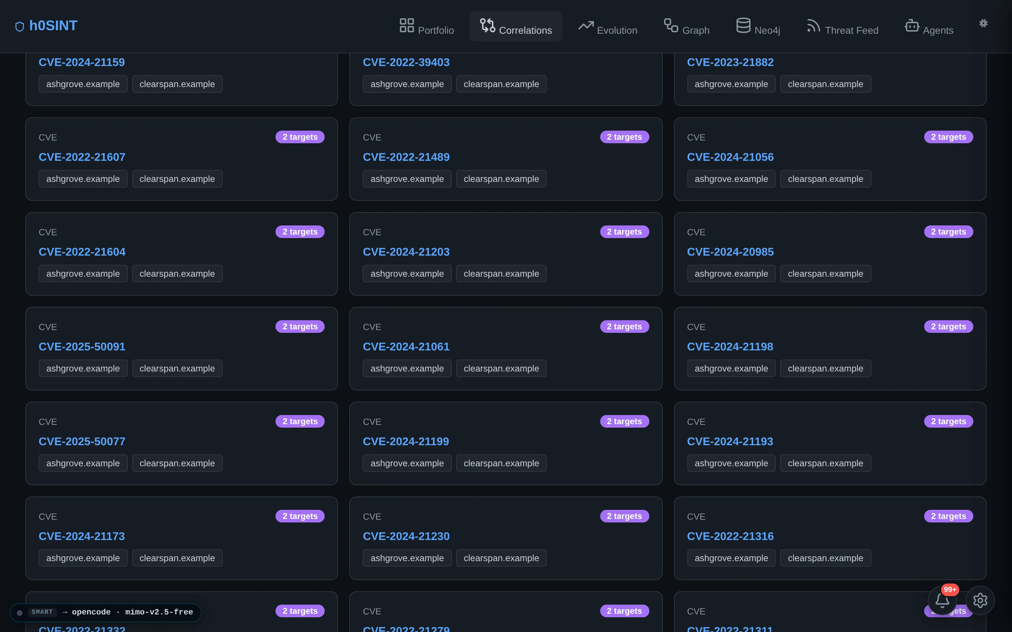Open CVE-2024-20985 link
Screen dimensions: 1012x632
[x=730, y=252]
